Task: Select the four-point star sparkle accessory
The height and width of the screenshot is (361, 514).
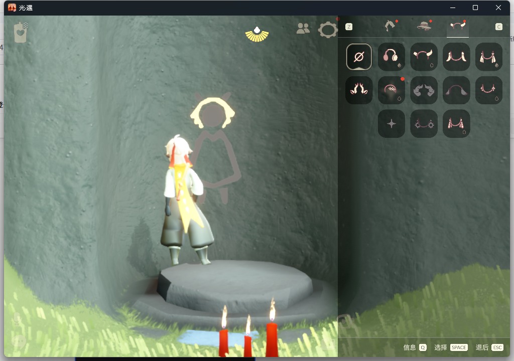Action: coord(391,123)
